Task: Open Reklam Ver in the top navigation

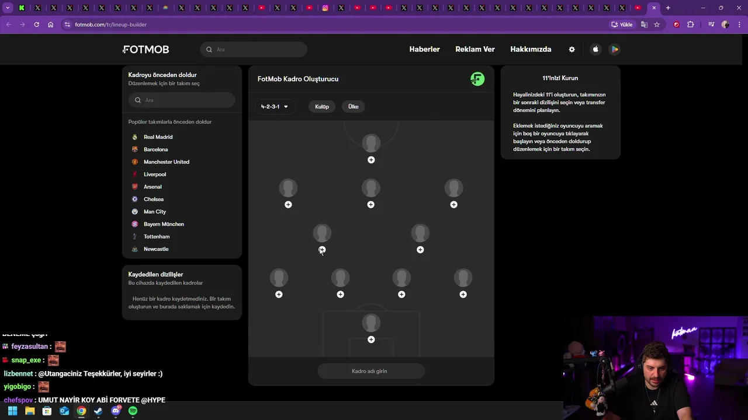Action: 475,50
